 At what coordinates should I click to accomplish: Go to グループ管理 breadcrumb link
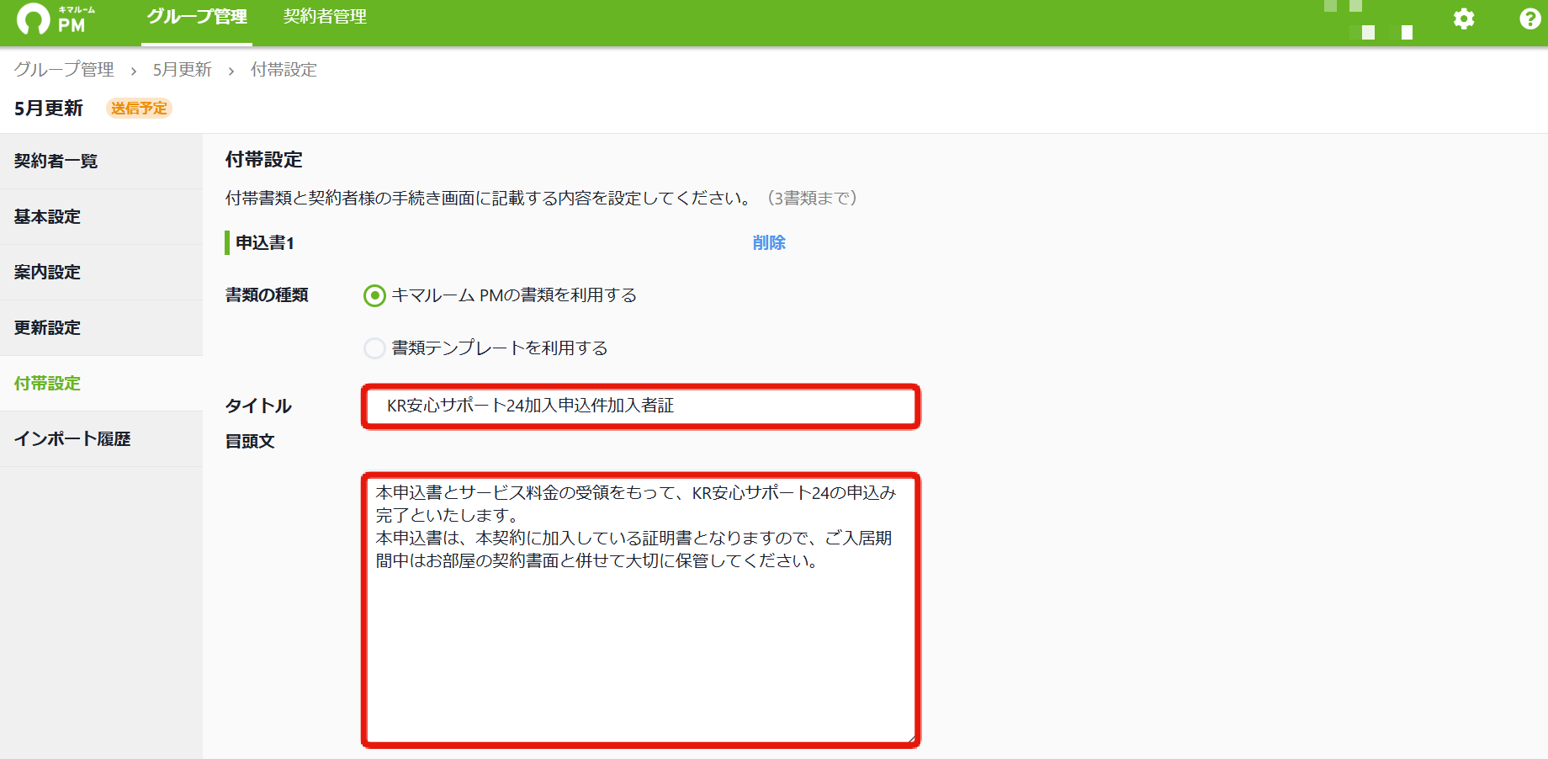point(64,70)
